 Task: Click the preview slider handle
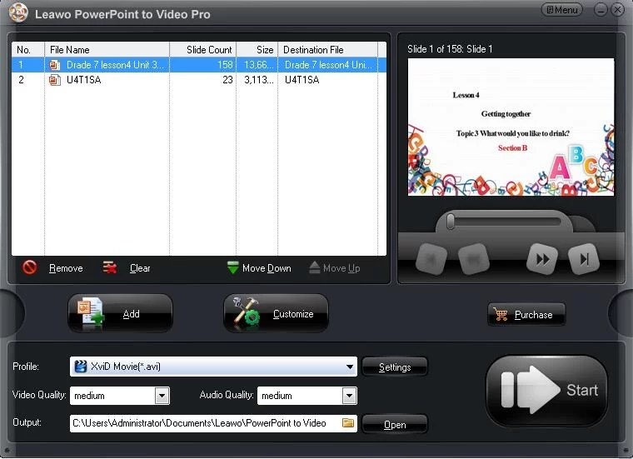(x=451, y=222)
